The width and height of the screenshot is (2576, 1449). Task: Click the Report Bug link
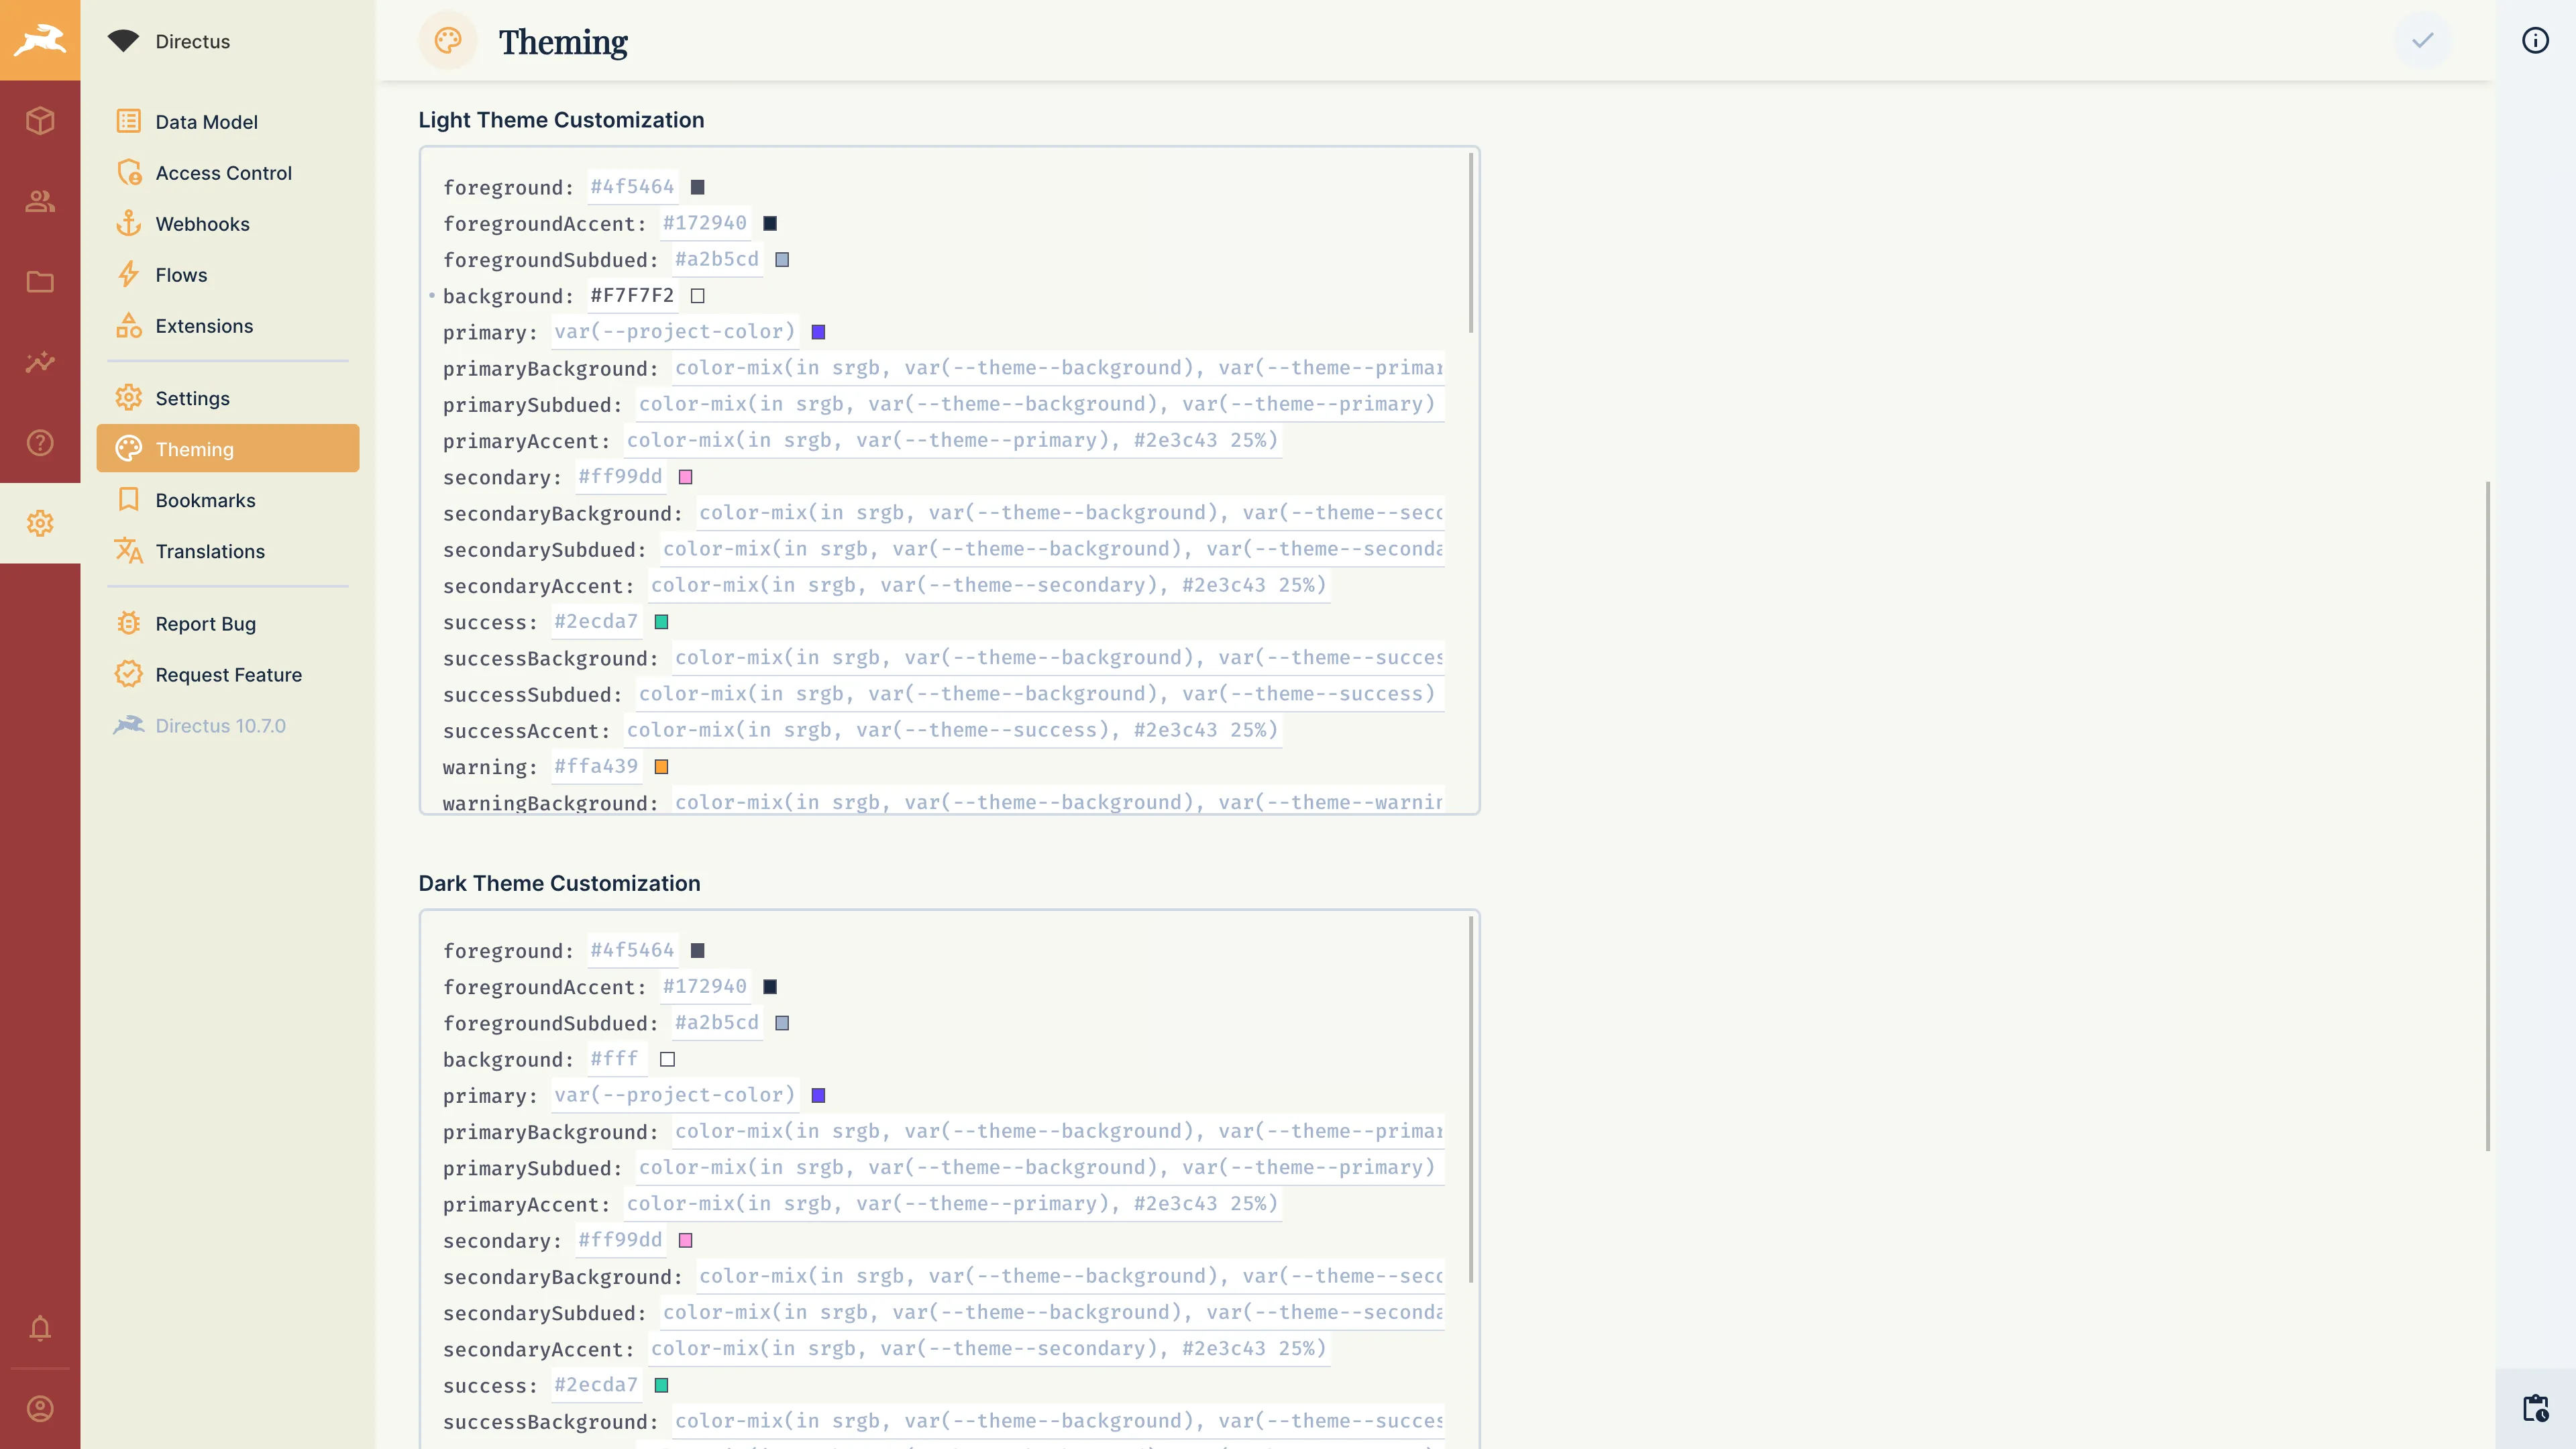point(204,623)
